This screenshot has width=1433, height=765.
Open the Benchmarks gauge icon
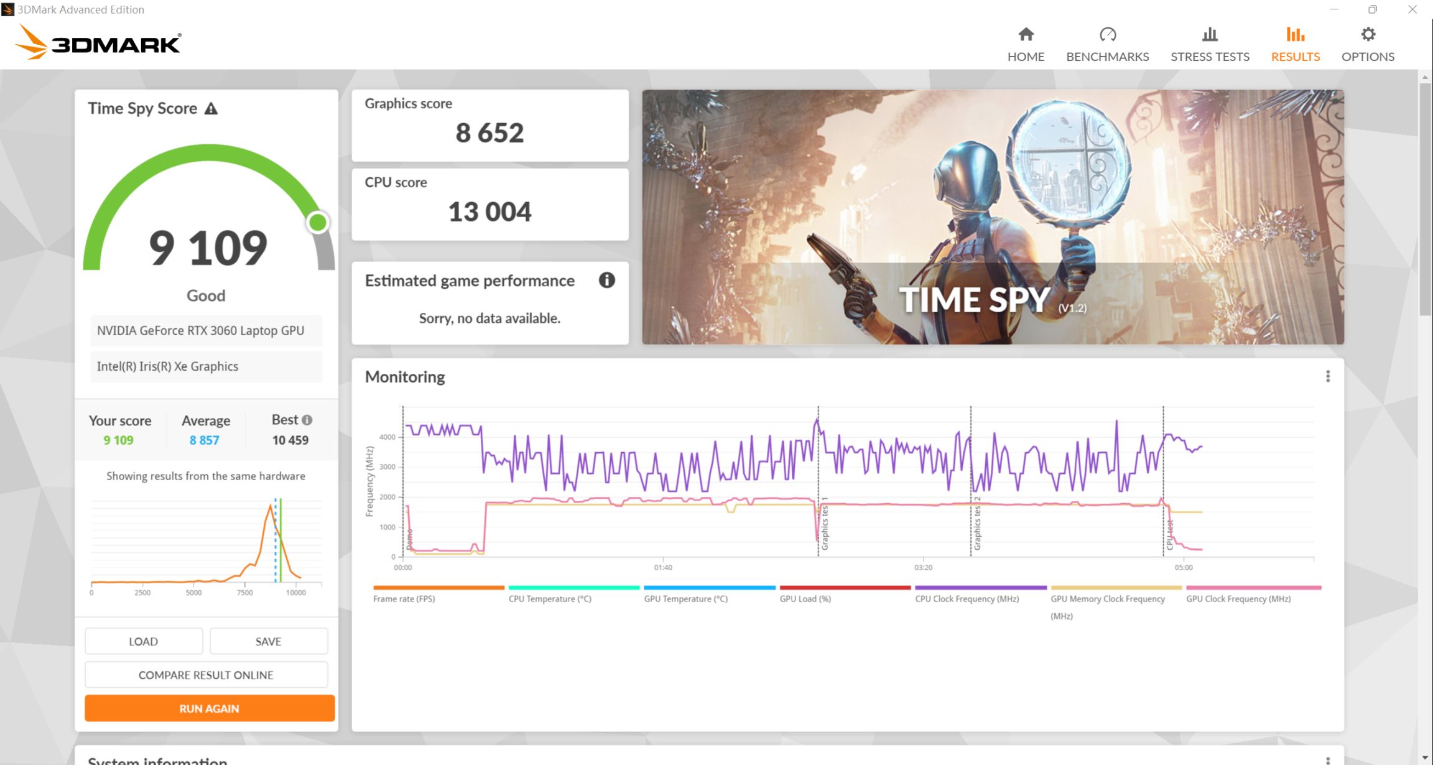pyautogui.click(x=1107, y=34)
